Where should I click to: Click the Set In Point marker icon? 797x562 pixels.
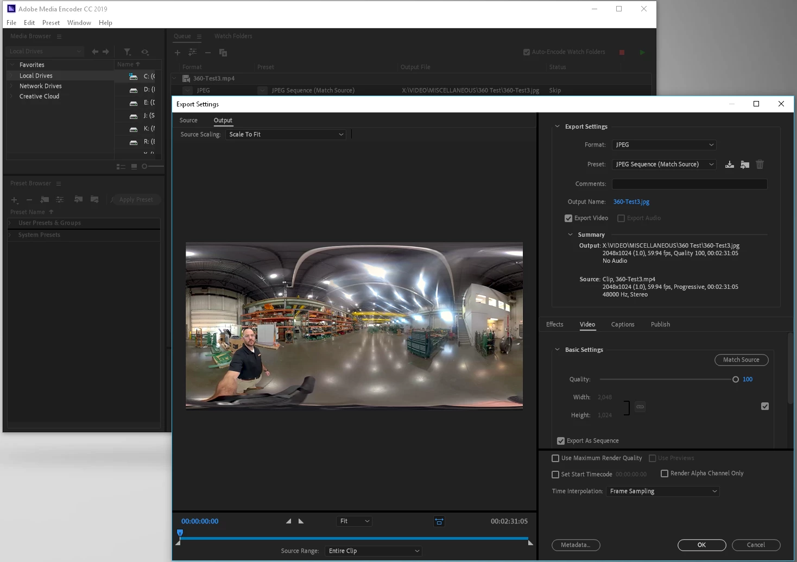[288, 521]
